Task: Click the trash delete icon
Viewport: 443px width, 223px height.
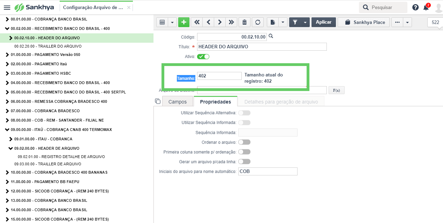Action: pyautogui.click(x=245, y=22)
